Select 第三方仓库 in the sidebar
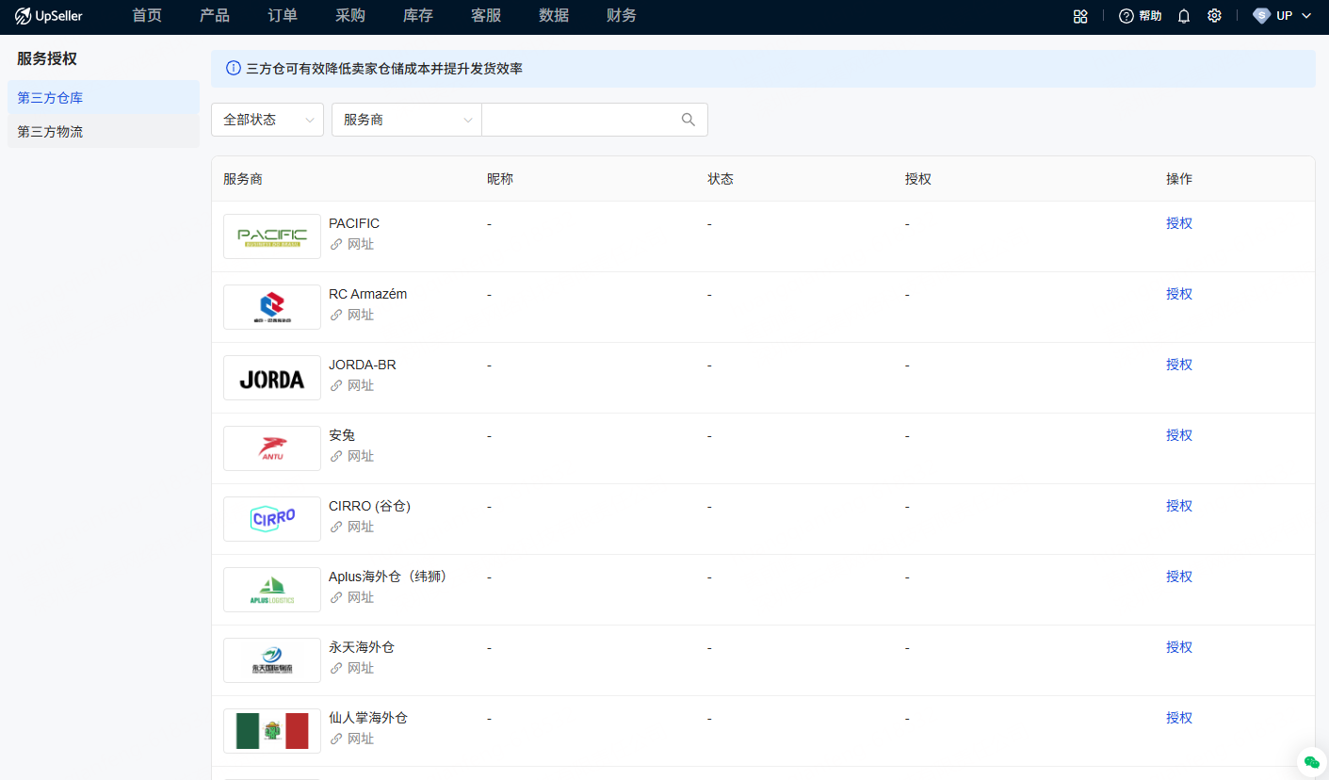The height and width of the screenshot is (780, 1329). point(104,97)
